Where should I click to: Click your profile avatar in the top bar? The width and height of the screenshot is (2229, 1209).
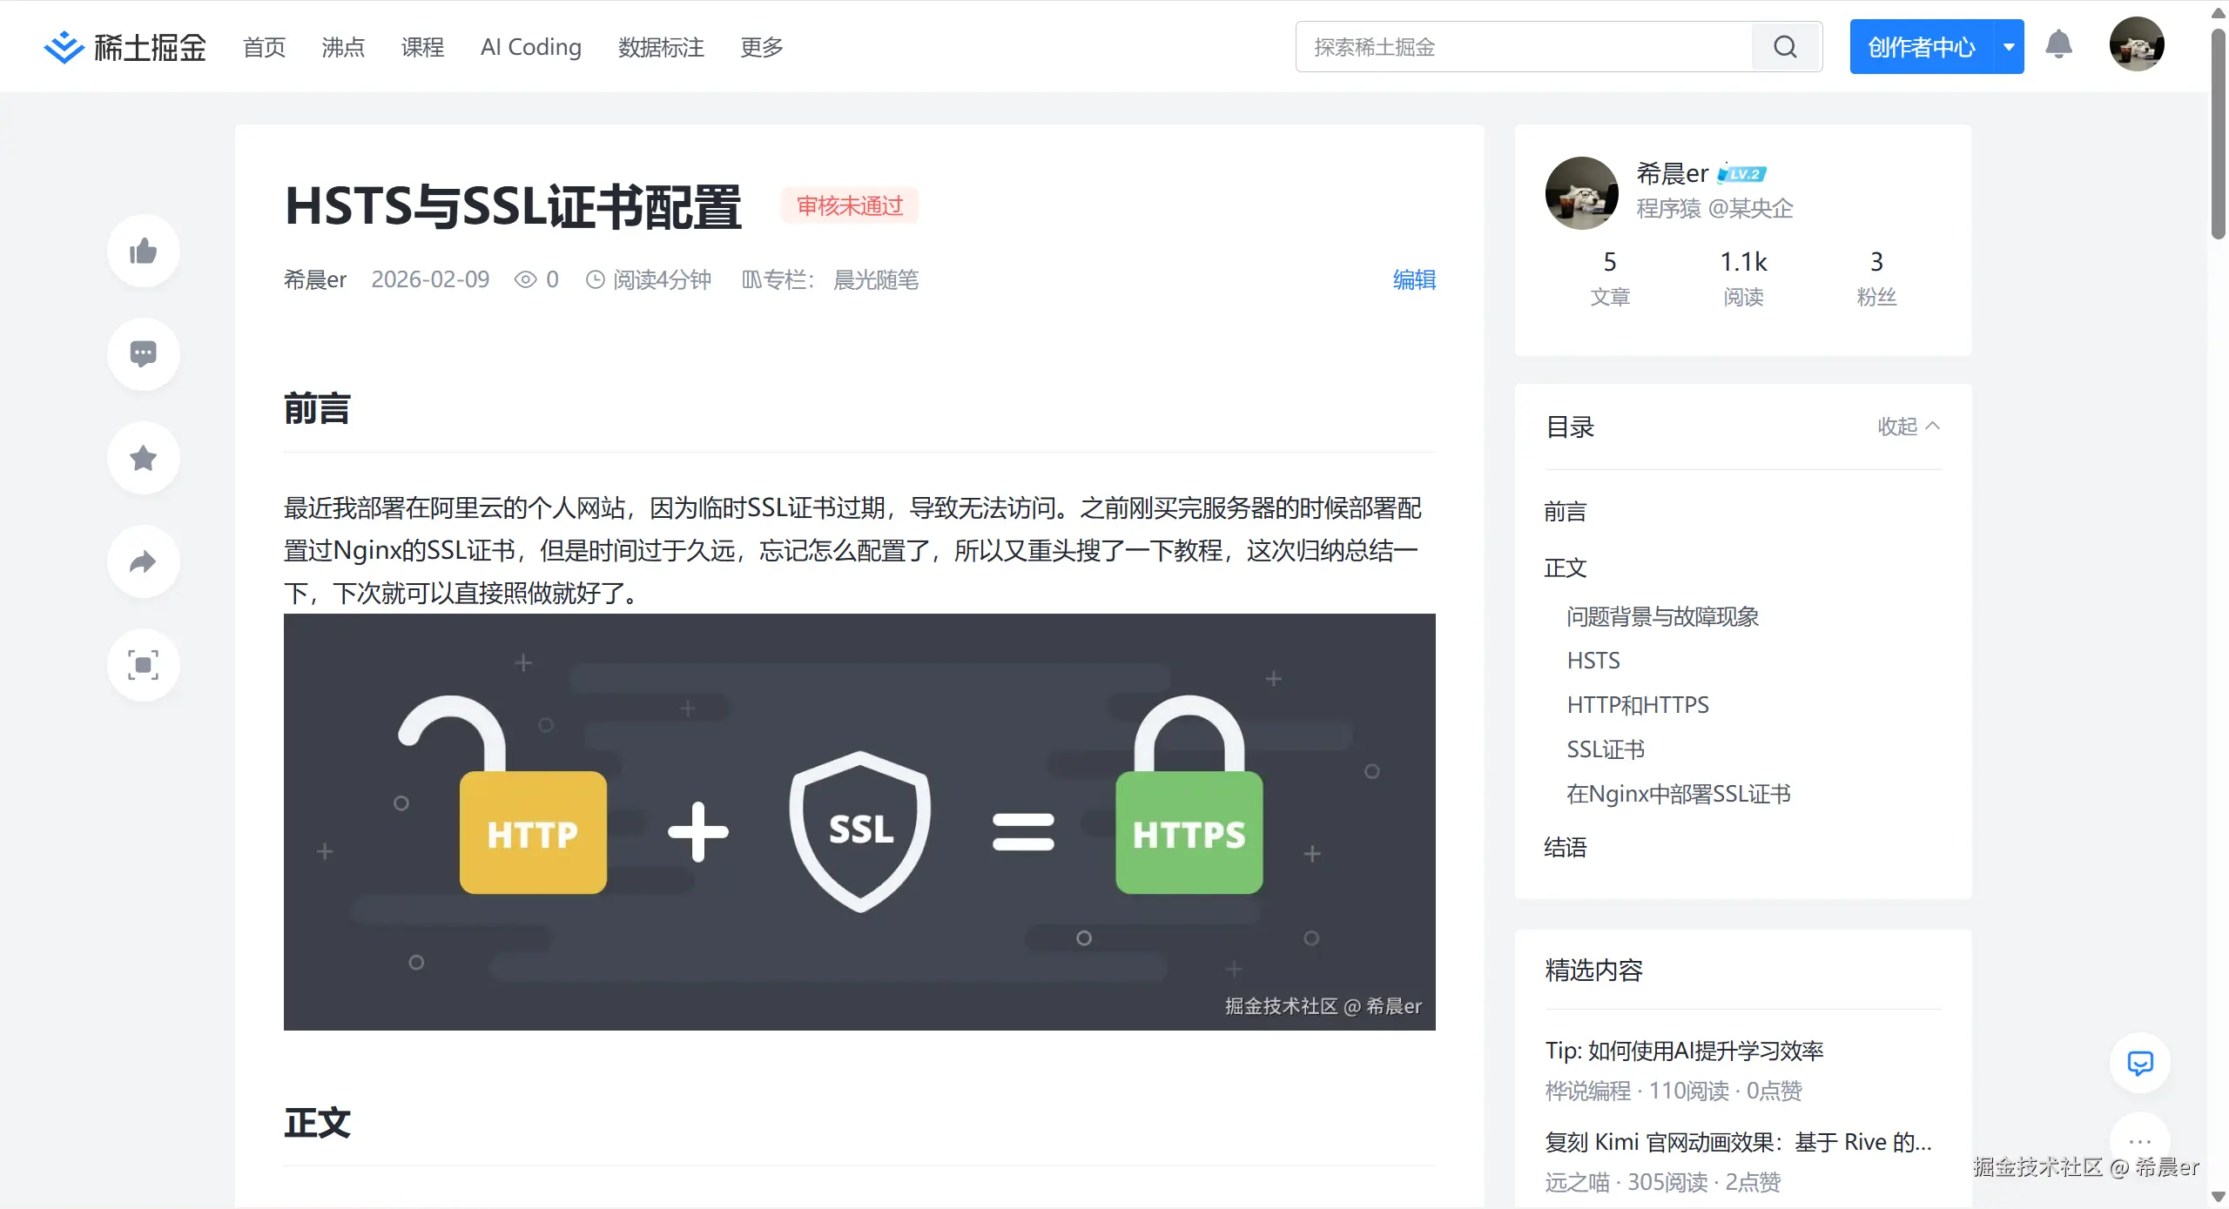pyautogui.click(x=2137, y=44)
